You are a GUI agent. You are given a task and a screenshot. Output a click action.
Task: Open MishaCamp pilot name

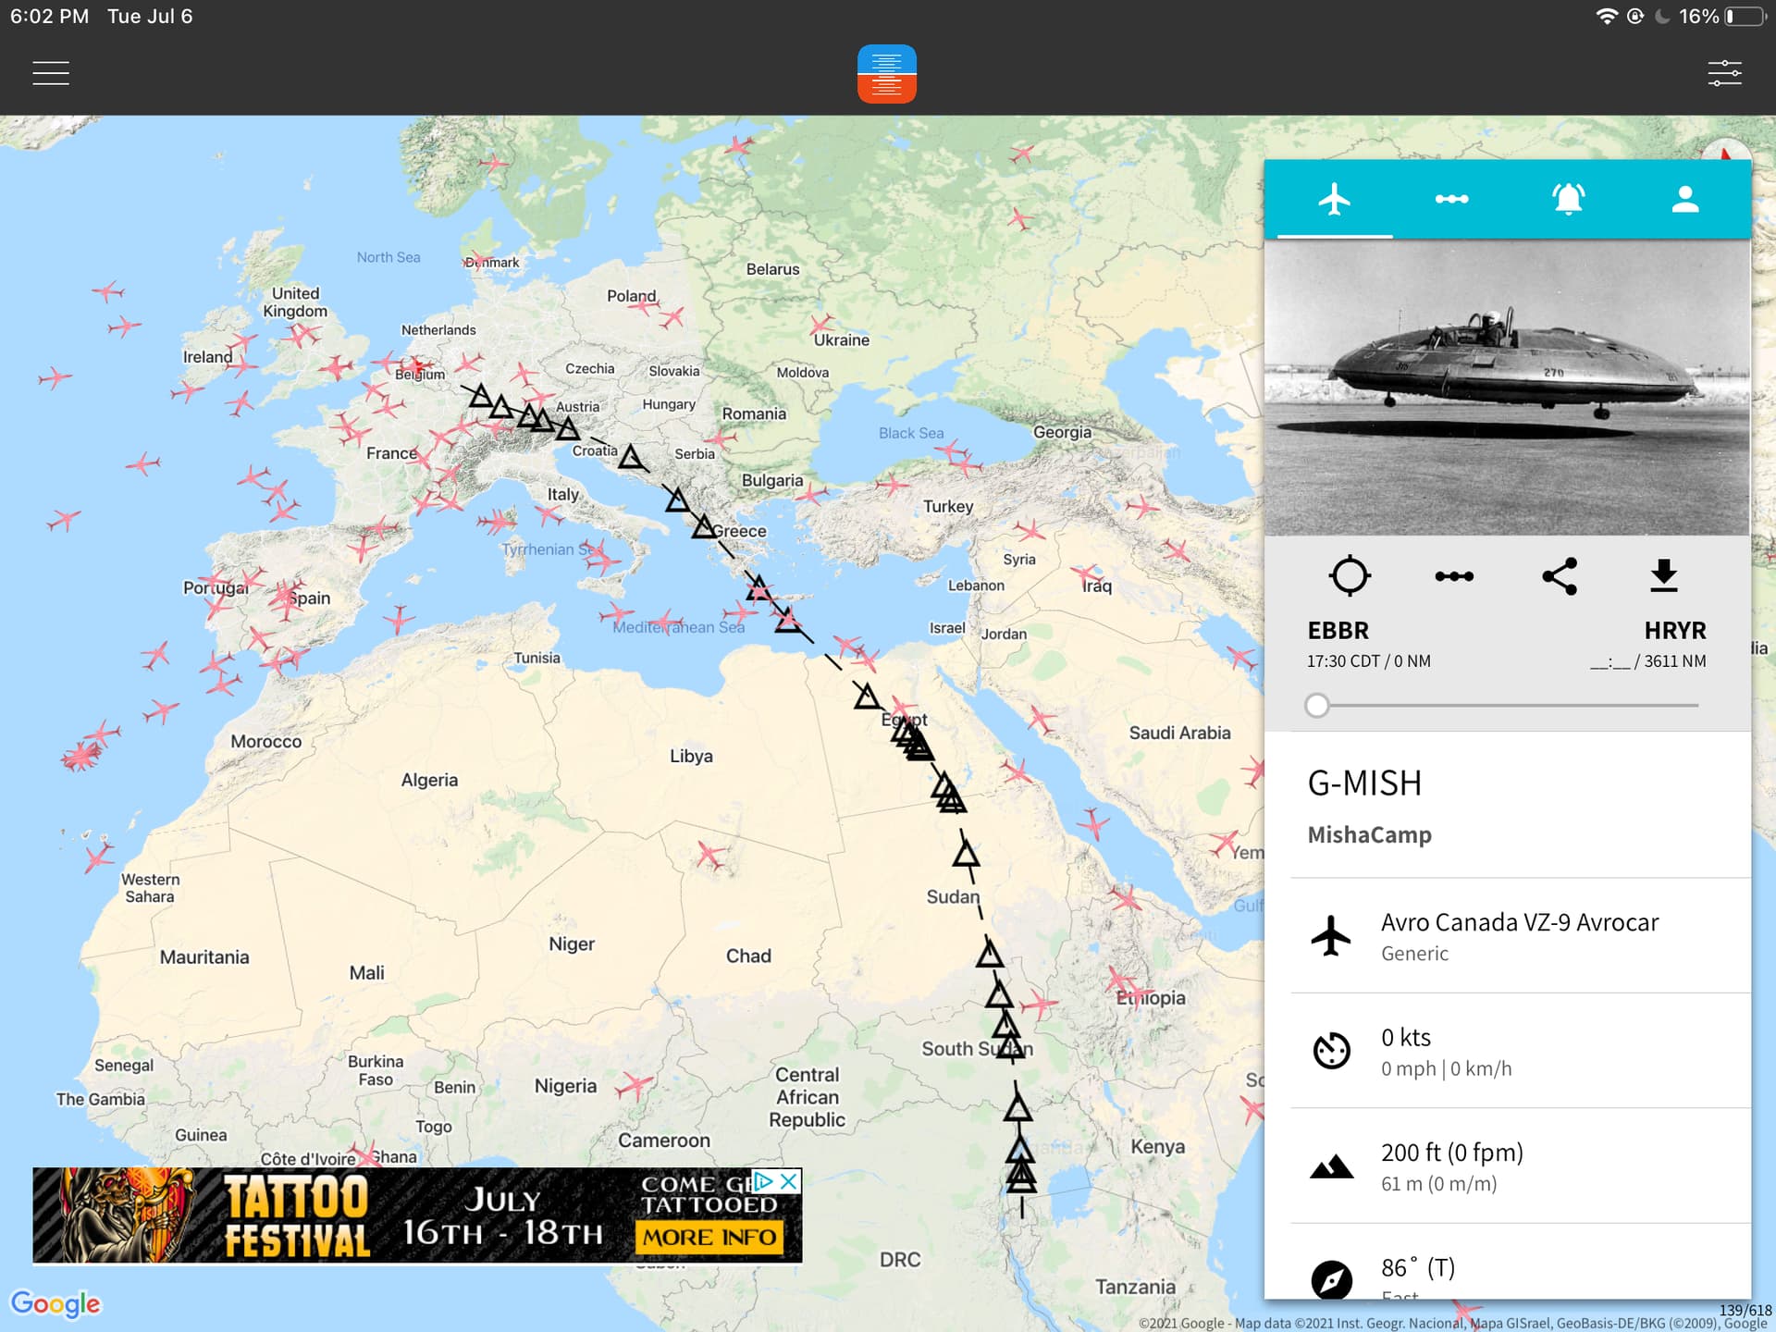1369,834
